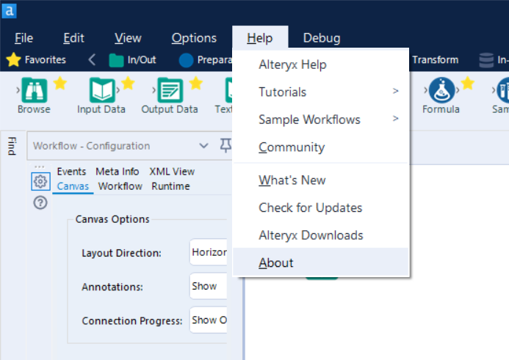Screen dimensions: 509x360
Task: Select the Browse tool icon
Action: (35, 91)
